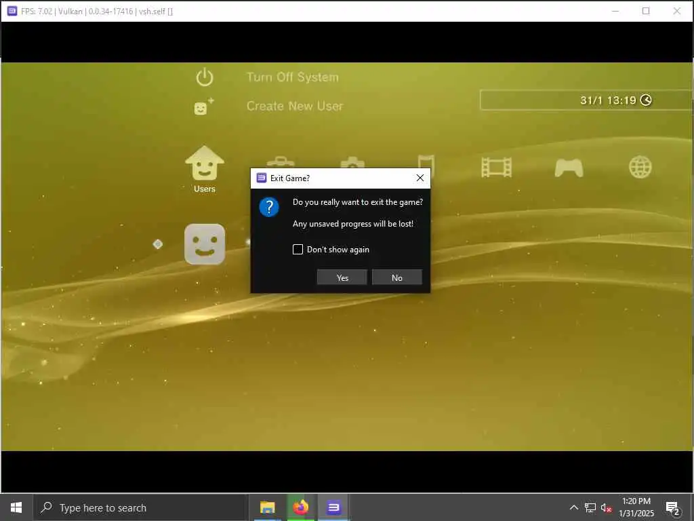
Task: Click the Turn Off System label
Action: (293, 77)
